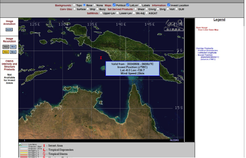Enable the ASCAT winds checkbox
This screenshot has height=158, width=246.
[x=147, y=13]
